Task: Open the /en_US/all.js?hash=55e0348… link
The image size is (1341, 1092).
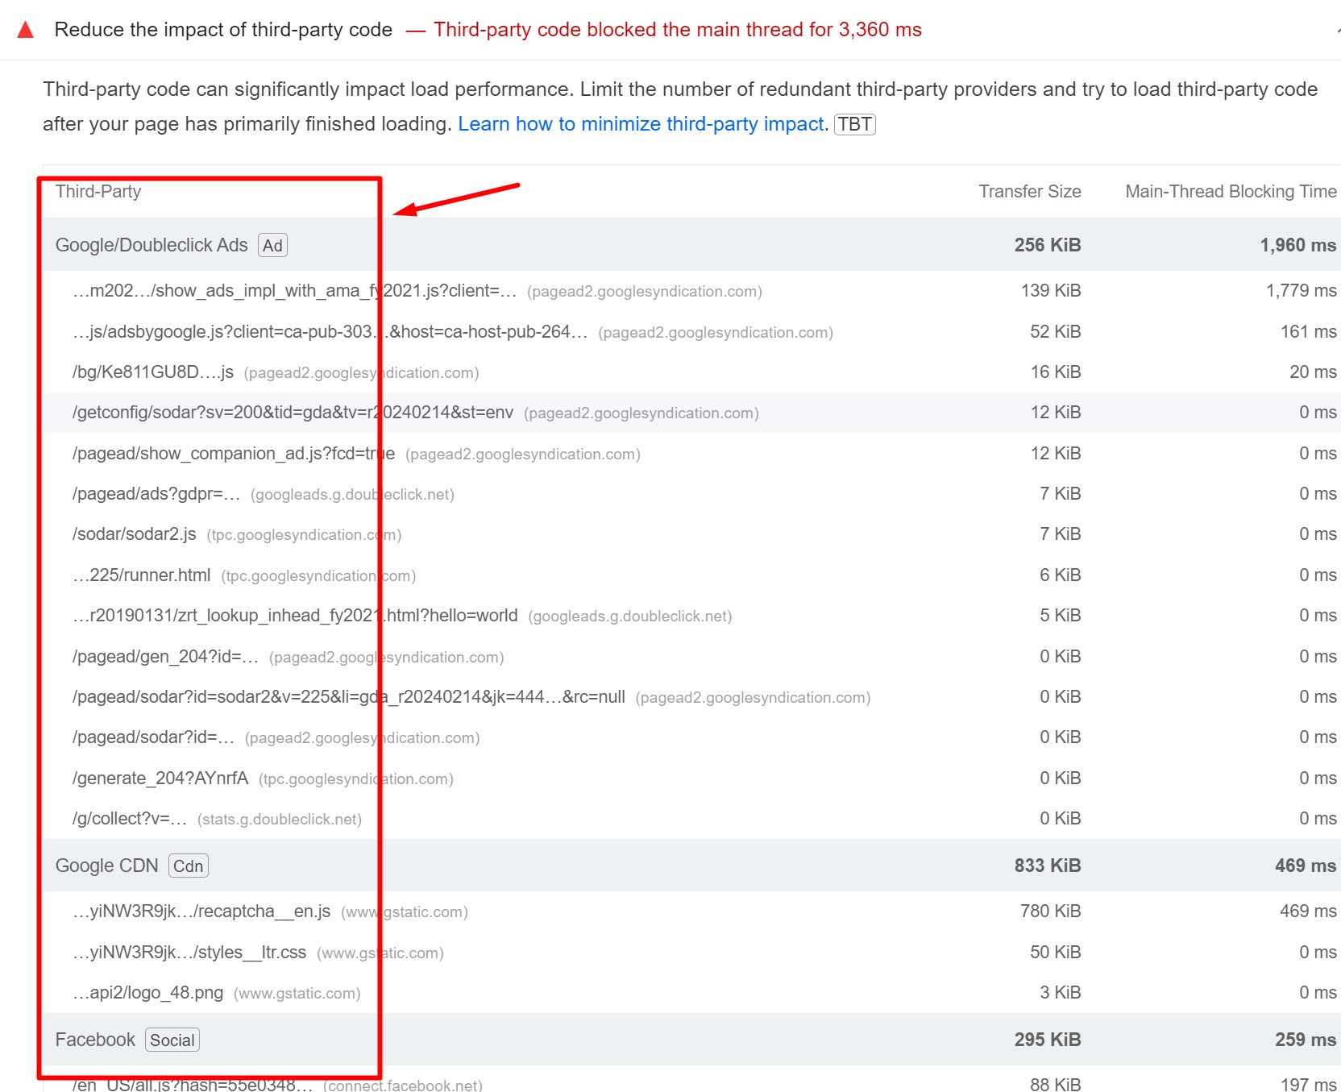Action: [x=193, y=1085]
